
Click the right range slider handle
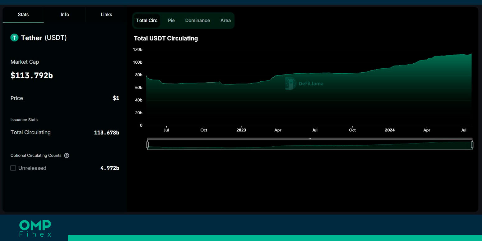[472, 145]
